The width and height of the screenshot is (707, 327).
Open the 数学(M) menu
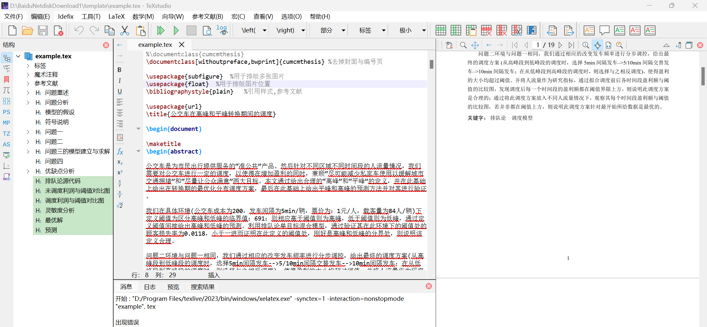(143, 16)
